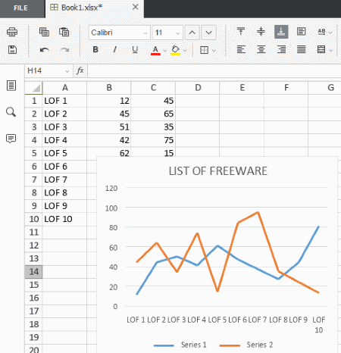Select column B header

[109, 88]
